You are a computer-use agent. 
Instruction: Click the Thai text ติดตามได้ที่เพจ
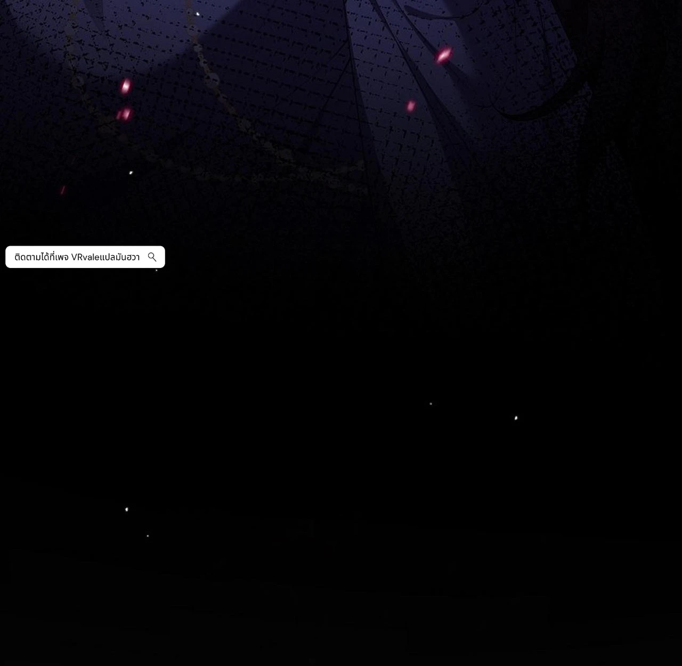click(42, 257)
